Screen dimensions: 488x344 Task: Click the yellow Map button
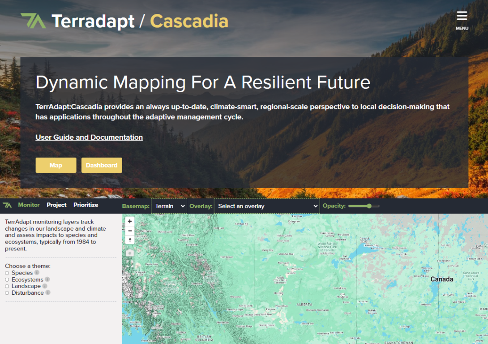(56, 165)
